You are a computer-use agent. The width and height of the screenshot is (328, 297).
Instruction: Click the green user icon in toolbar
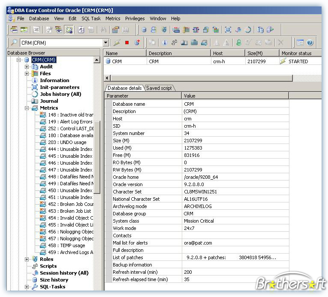coord(239,43)
